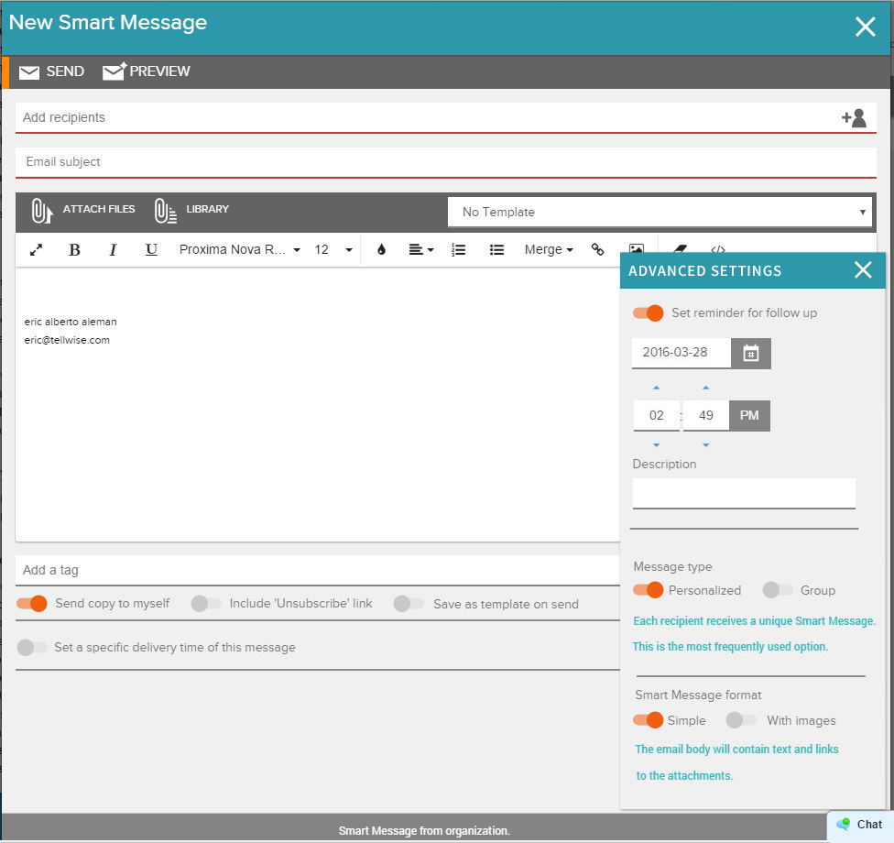Screen dimensions: 894x843
Task: Expand the Proxima Nova font dropdown
Action: (x=240, y=250)
